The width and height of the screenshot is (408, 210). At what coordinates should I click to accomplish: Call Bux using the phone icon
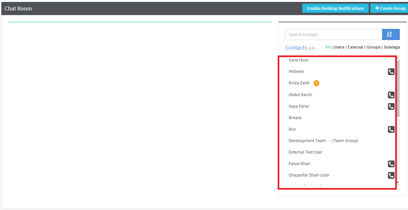click(x=391, y=129)
